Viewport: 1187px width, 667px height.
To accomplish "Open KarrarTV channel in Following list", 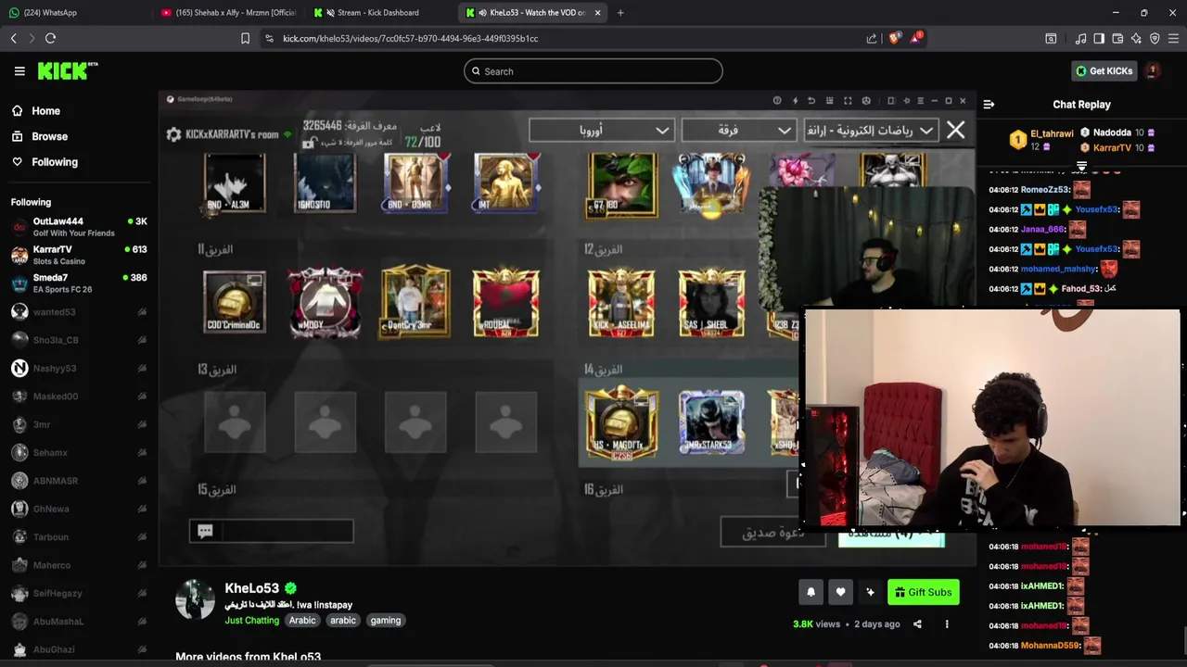I will [78, 255].
